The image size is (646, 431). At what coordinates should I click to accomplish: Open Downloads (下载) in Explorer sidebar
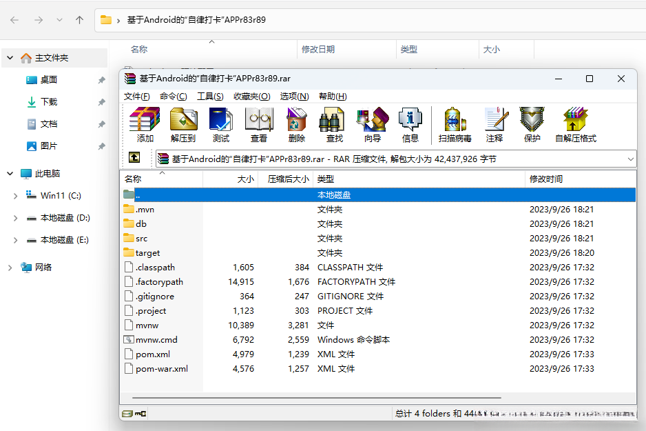pyautogui.click(x=49, y=102)
